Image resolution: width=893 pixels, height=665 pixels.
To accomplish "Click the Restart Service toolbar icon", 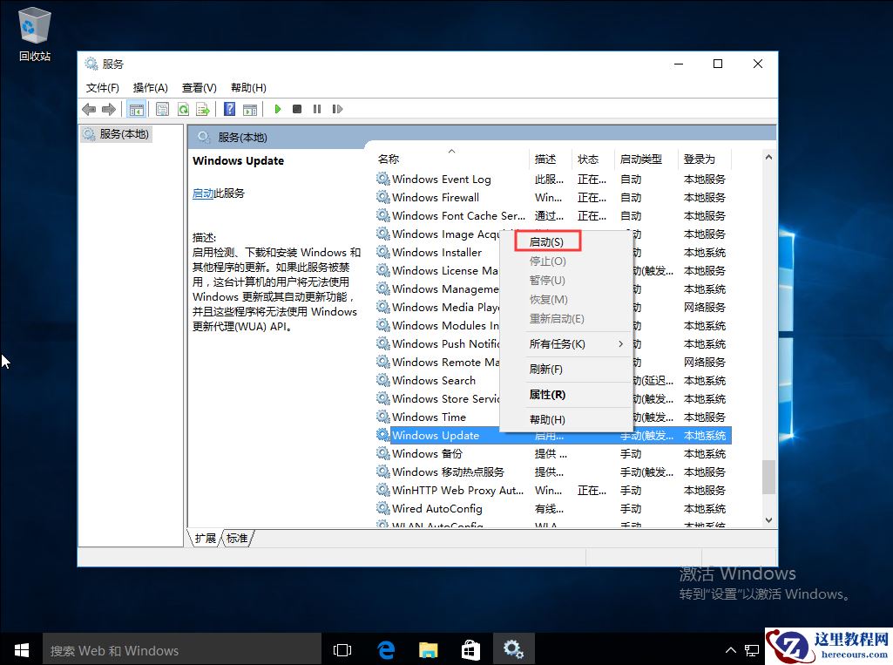I will (x=338, y=108).
